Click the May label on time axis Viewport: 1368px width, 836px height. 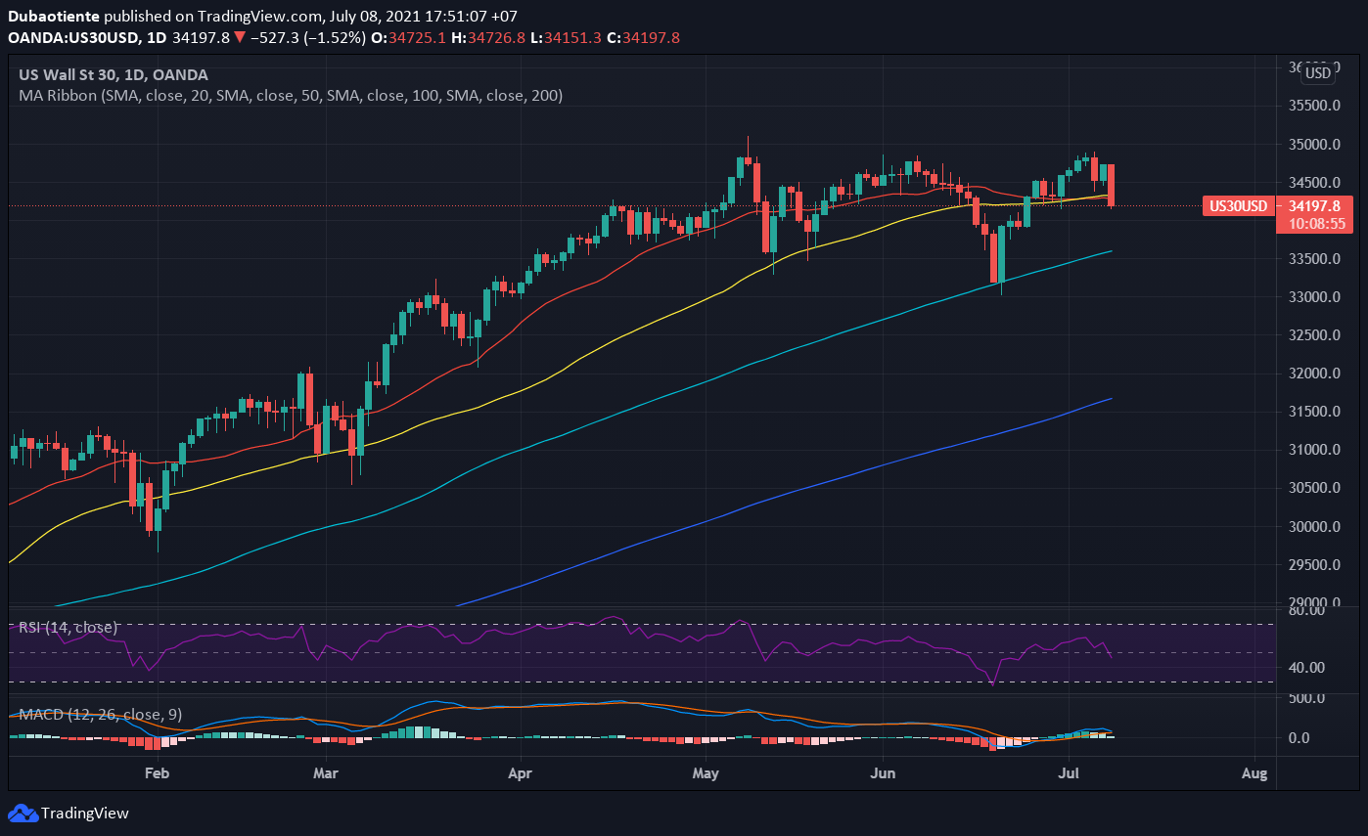click(x=706, y=773)
